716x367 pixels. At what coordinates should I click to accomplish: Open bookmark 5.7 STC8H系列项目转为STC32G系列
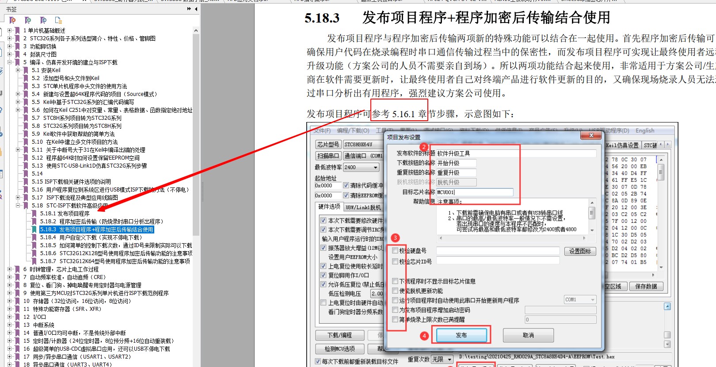(76, 118)
